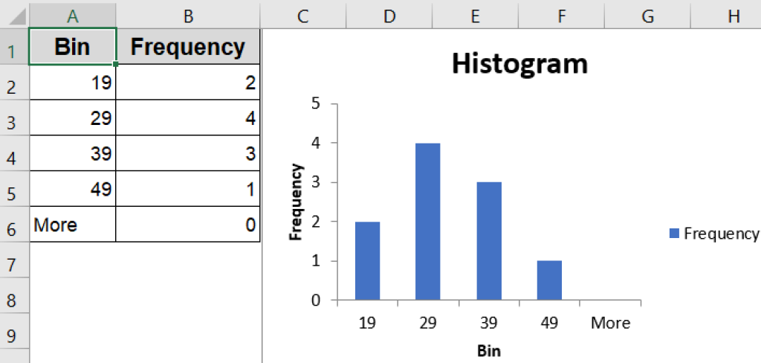Screen dimensions: 761x363
Task: Click the value axis label 2
Action: [x=316, y=222]
